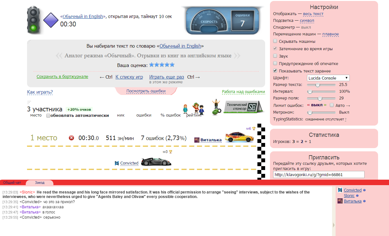Viewport: 389px width, 236px height.
Task: Toggle Затемнение во время игры checkbox
Action: coord(275,49)
